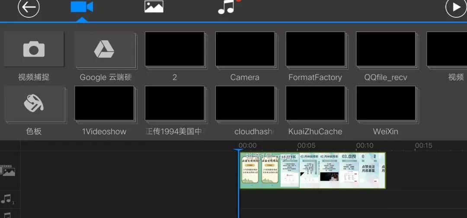Open the Camera folder
Screen dimensions: 467x218
coord(245,49)
